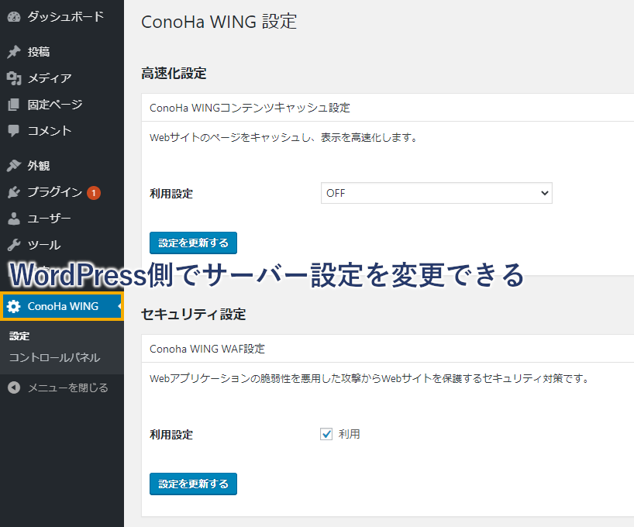
Task: Click the セキュリティ設定 section heading
Action: [193, 314]
